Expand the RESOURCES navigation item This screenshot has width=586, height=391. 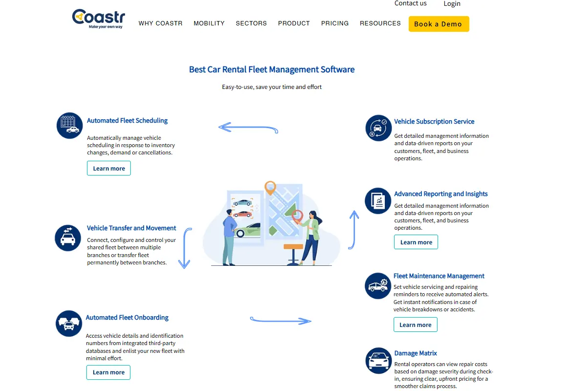click(x=380, y=23)
